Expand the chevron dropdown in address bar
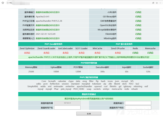This screenshot has width=163, height=117. [x=160, y=3]
